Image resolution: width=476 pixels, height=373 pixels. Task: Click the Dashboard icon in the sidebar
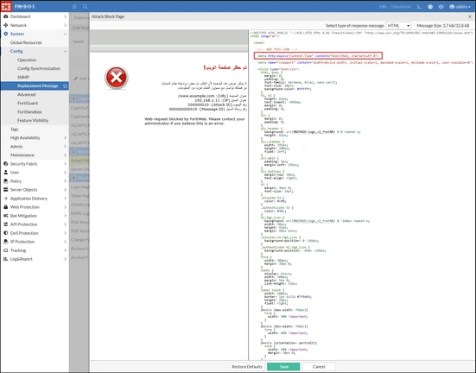coord(5,16)
